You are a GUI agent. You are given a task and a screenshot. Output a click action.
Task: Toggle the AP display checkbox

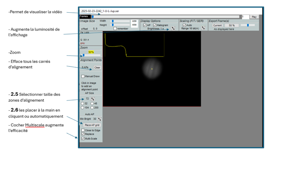pyautogui.click(x=145, y=25)
